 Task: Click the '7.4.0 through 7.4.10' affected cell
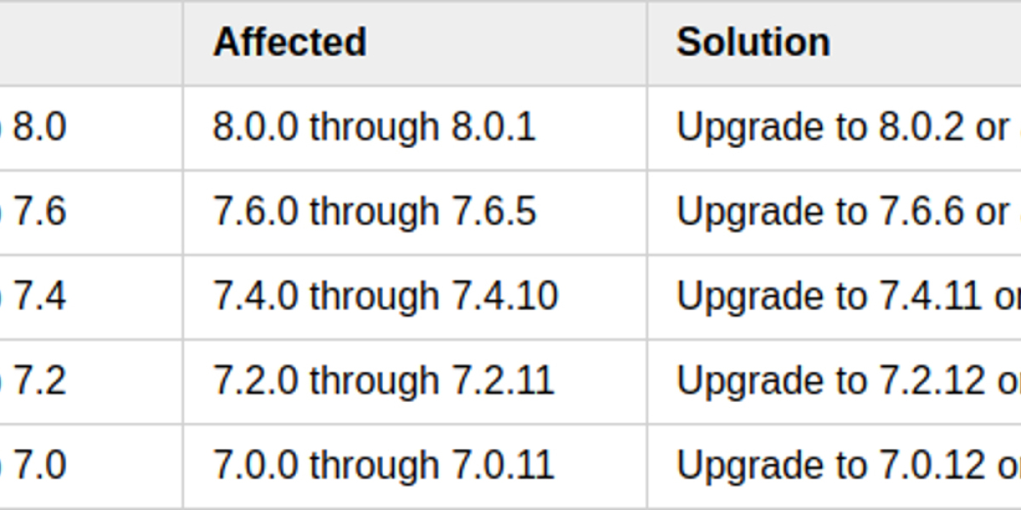385,297
